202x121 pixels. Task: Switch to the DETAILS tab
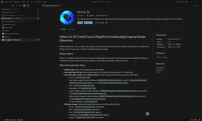[63, 29]
